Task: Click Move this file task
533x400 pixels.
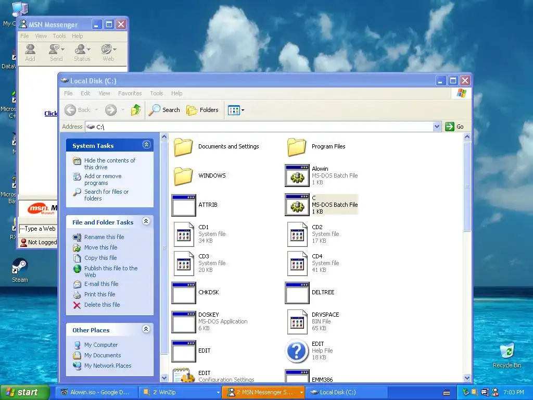Action: pos(100,247)
